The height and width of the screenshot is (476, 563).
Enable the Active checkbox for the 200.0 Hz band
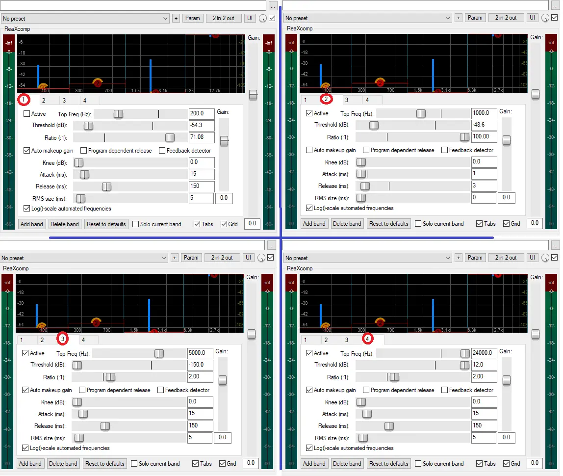[27, 114]
